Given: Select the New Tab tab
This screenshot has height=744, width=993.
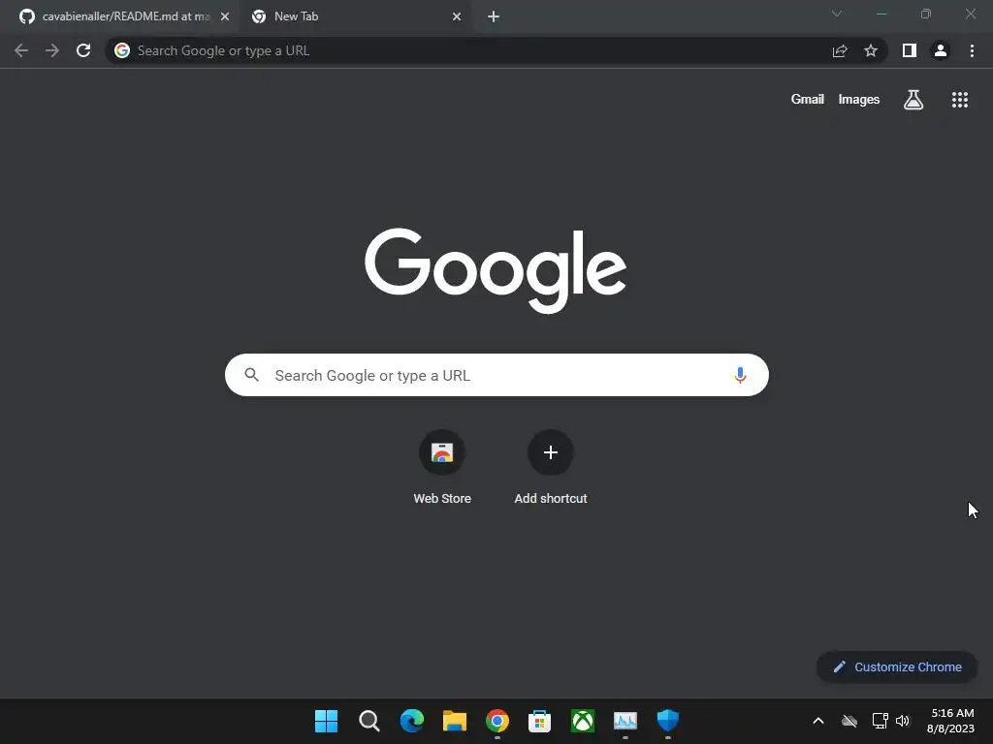Looking at the screenshot, I should click(x=355, y=16).
